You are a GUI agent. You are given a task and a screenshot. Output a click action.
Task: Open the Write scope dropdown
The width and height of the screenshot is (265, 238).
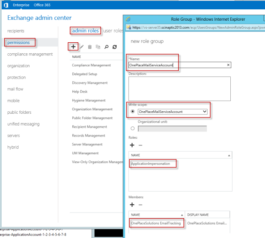[172, 112]
